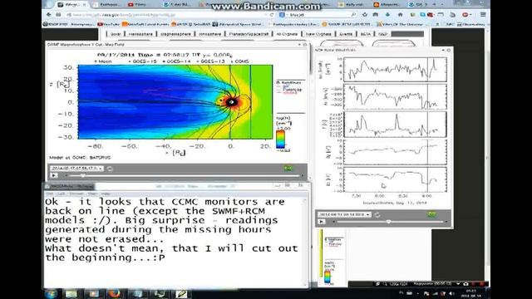Go to the browser home page icon

[401, 15]
